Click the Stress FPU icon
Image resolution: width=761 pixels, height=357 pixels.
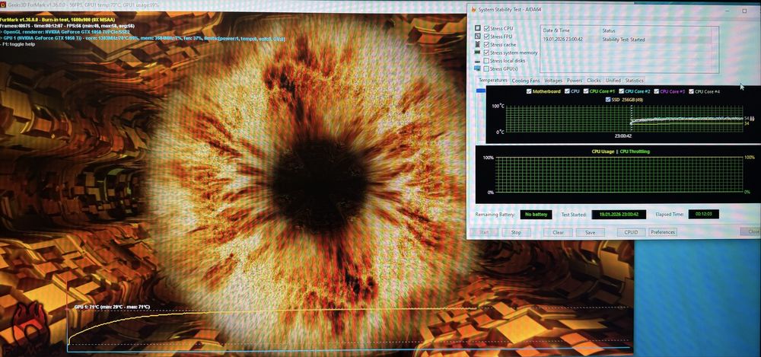coord(478,37)
